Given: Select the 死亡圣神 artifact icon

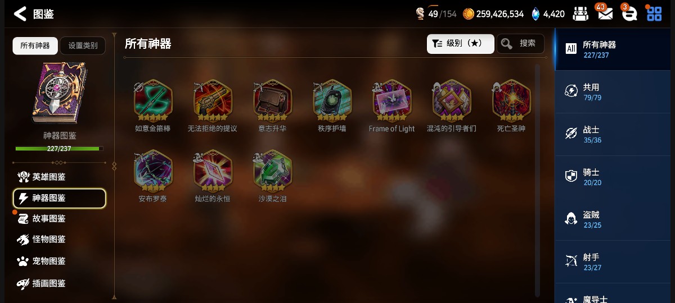Looking at the screenshot, I should (511, 101).
